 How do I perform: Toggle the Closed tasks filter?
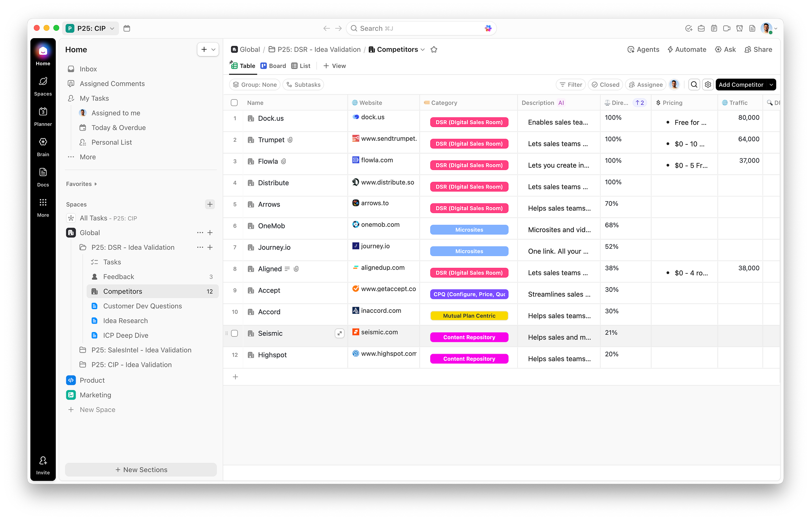click(x=606, y=84)
